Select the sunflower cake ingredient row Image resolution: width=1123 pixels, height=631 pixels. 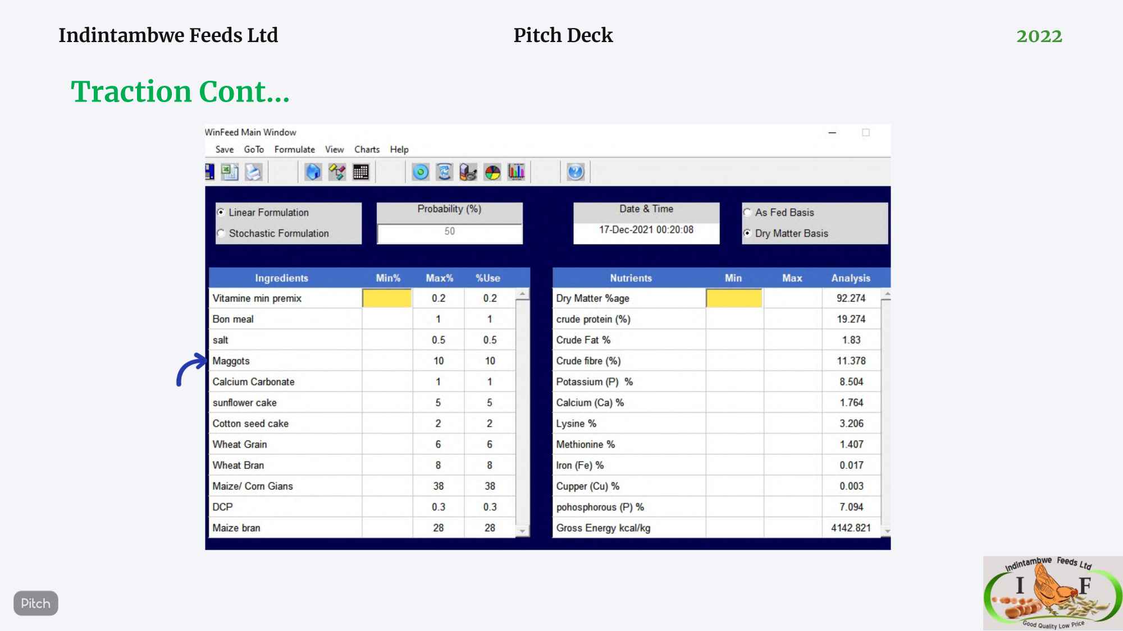click(362, 403)
